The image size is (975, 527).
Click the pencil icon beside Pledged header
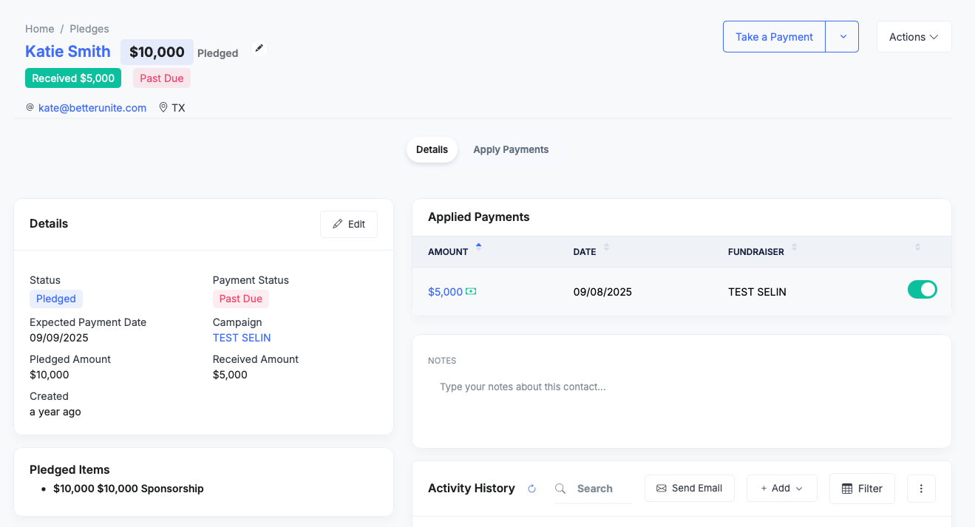[x=259, y=48]
